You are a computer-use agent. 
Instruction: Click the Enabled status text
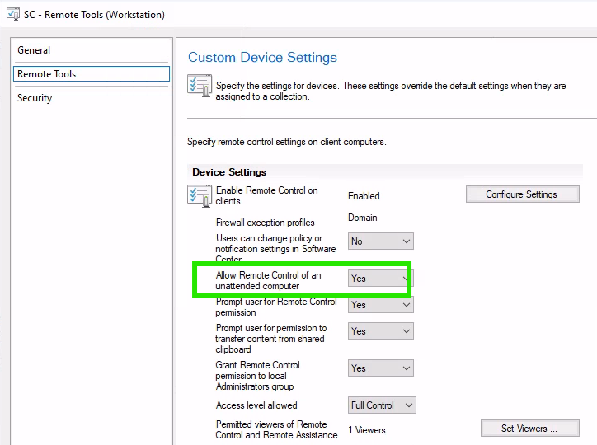click(x=364, y=196)
